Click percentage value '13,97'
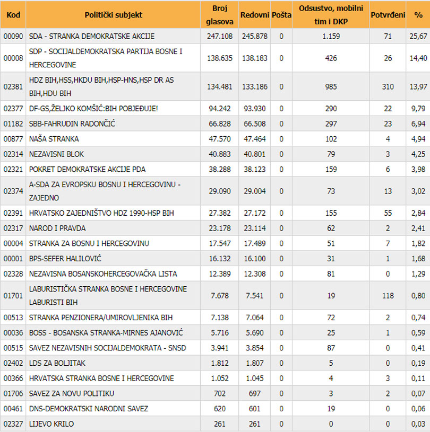Viewport: 430px width, 432px height. point(418,86)
